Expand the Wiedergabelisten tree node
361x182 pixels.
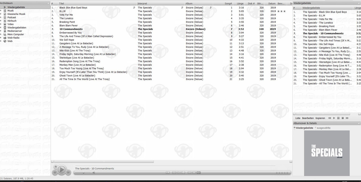click(x=1, y=27)
